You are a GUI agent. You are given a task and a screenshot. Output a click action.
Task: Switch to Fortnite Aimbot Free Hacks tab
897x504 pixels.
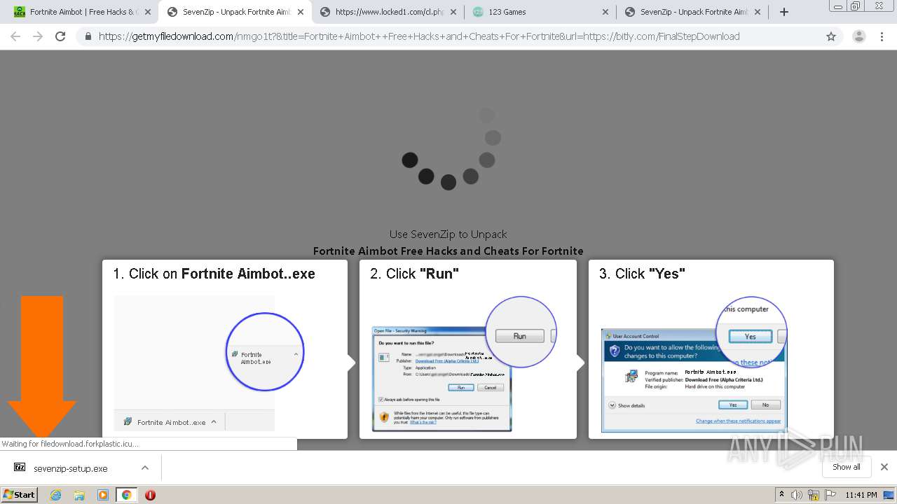click(x=77, y=12)
